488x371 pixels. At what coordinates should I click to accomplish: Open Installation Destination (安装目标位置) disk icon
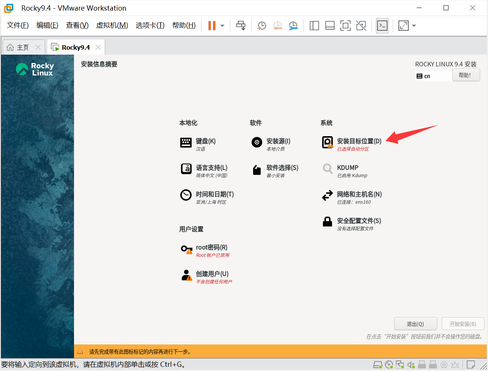click(x=327, y=143)
